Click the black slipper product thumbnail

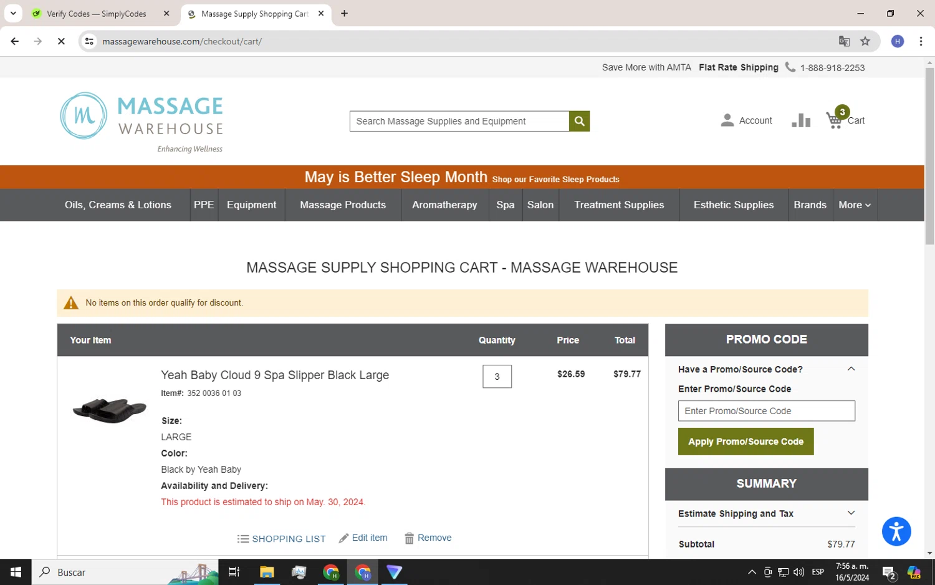point(109,410)
